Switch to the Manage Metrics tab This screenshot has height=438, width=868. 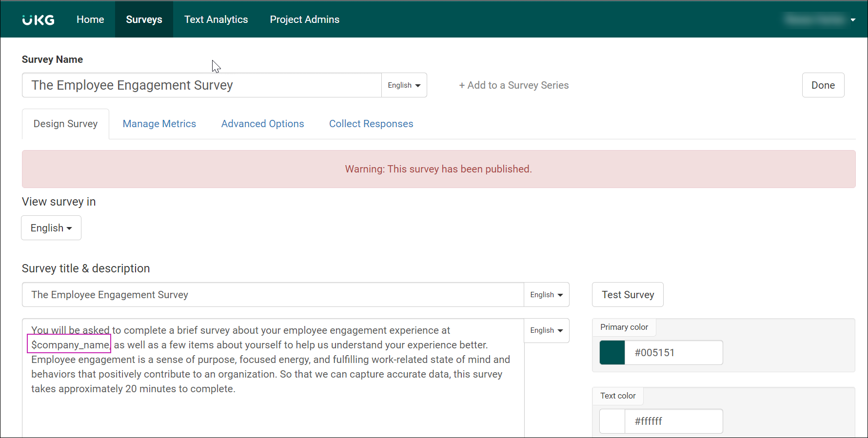(159, 124)
